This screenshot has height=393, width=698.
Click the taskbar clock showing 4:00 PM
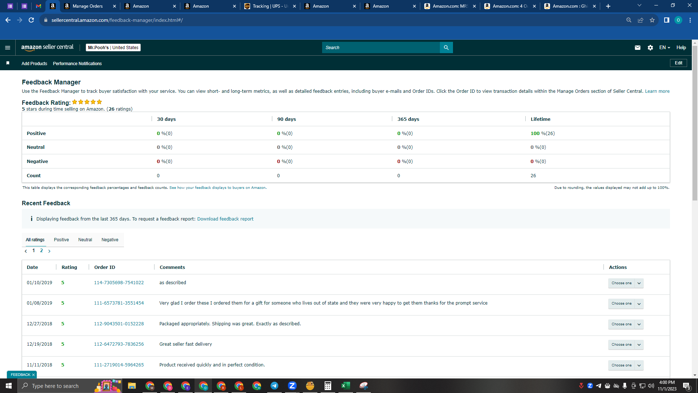667,386
